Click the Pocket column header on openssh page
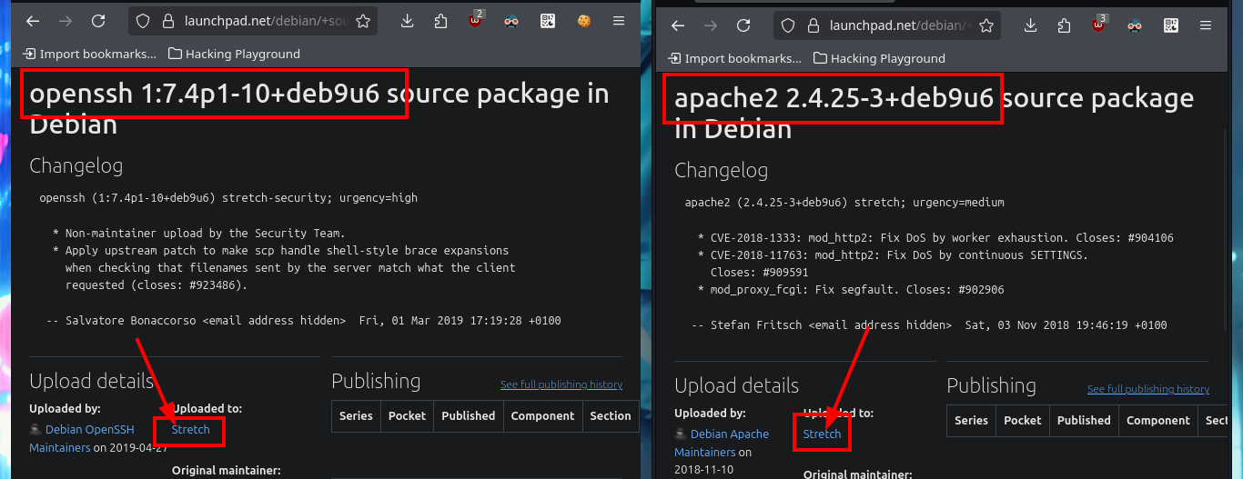The height and width of the screenshot is (479, 1243). point(407,415)
